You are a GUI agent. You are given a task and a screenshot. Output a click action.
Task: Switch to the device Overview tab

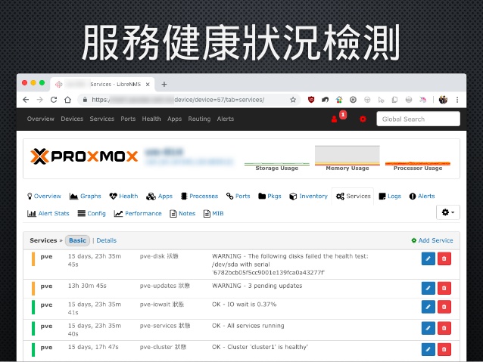[x=44, y=196]
